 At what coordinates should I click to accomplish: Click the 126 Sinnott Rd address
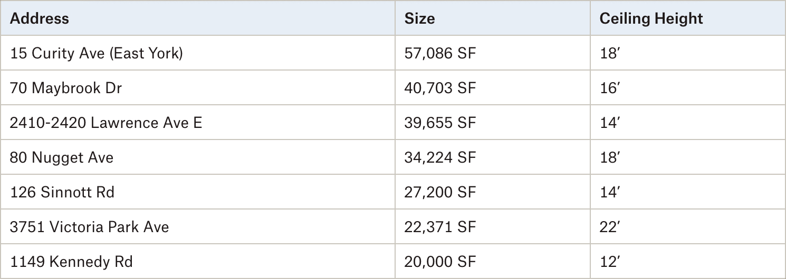[x=62, y=192]
